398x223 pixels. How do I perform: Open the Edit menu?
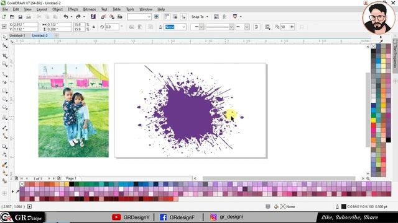[16, 9]
